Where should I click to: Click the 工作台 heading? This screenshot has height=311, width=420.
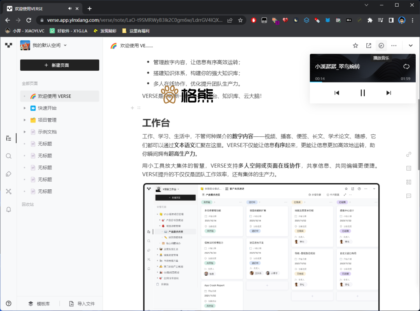tap(156, 123)
